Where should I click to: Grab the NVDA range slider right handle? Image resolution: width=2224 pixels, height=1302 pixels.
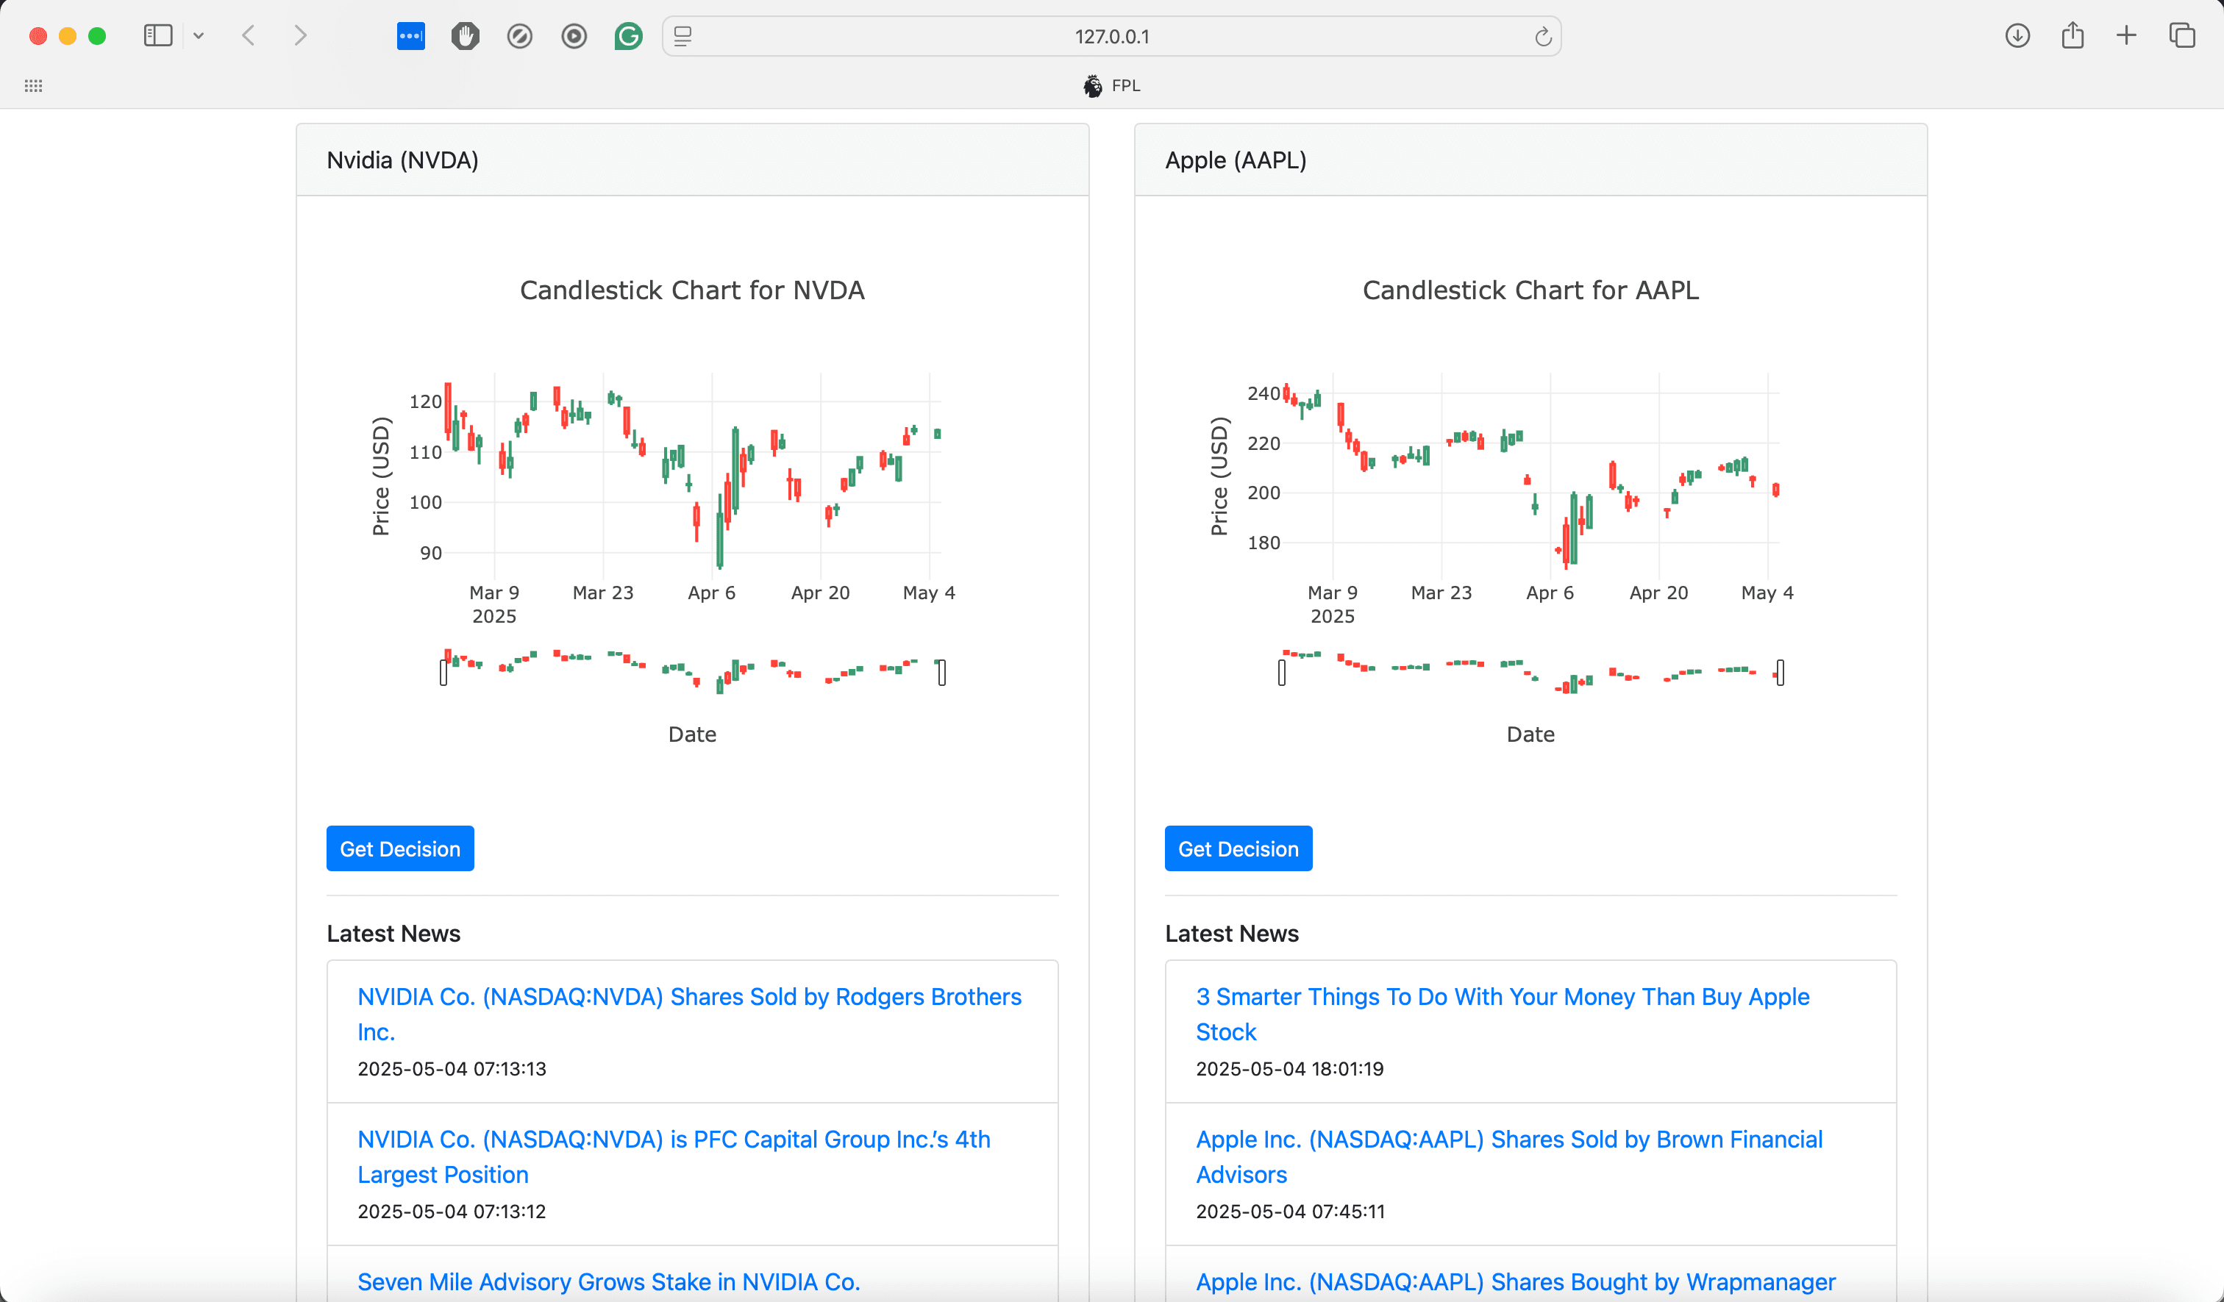pos(941,673)
